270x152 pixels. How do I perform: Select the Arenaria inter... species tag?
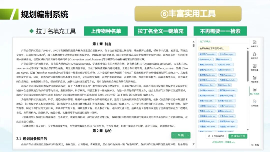tap(228, 90)
